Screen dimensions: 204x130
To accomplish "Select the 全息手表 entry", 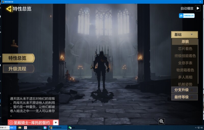I will pos(185,63).
